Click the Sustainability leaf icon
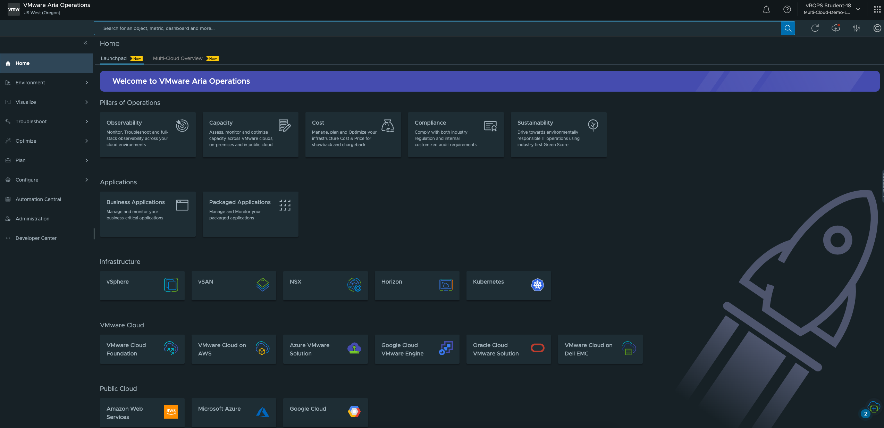 click(x=593, y=125)
